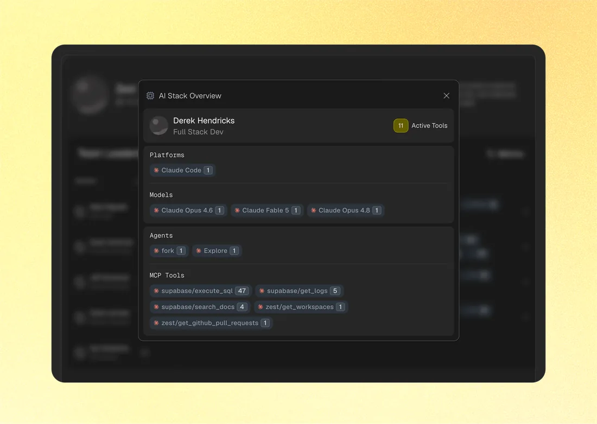Click the Models section heading
597x424 pixels.
pyautogui.click(x=161, y=195)
